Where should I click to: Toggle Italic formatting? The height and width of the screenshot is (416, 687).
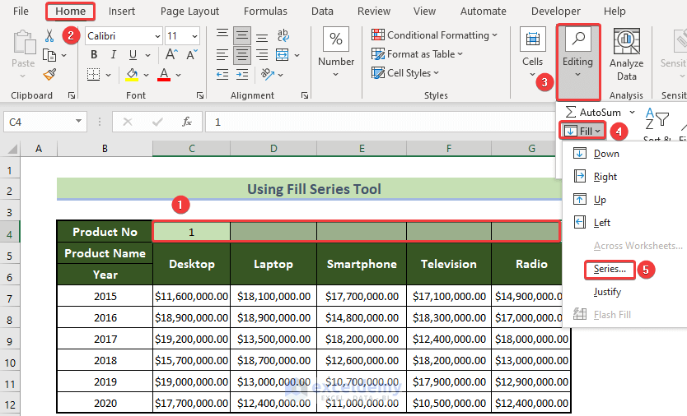tap(111, 55)
